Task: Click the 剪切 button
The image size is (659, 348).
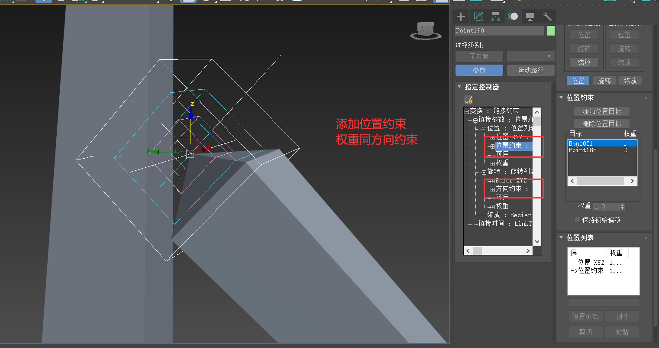Action: pos(585,332)
